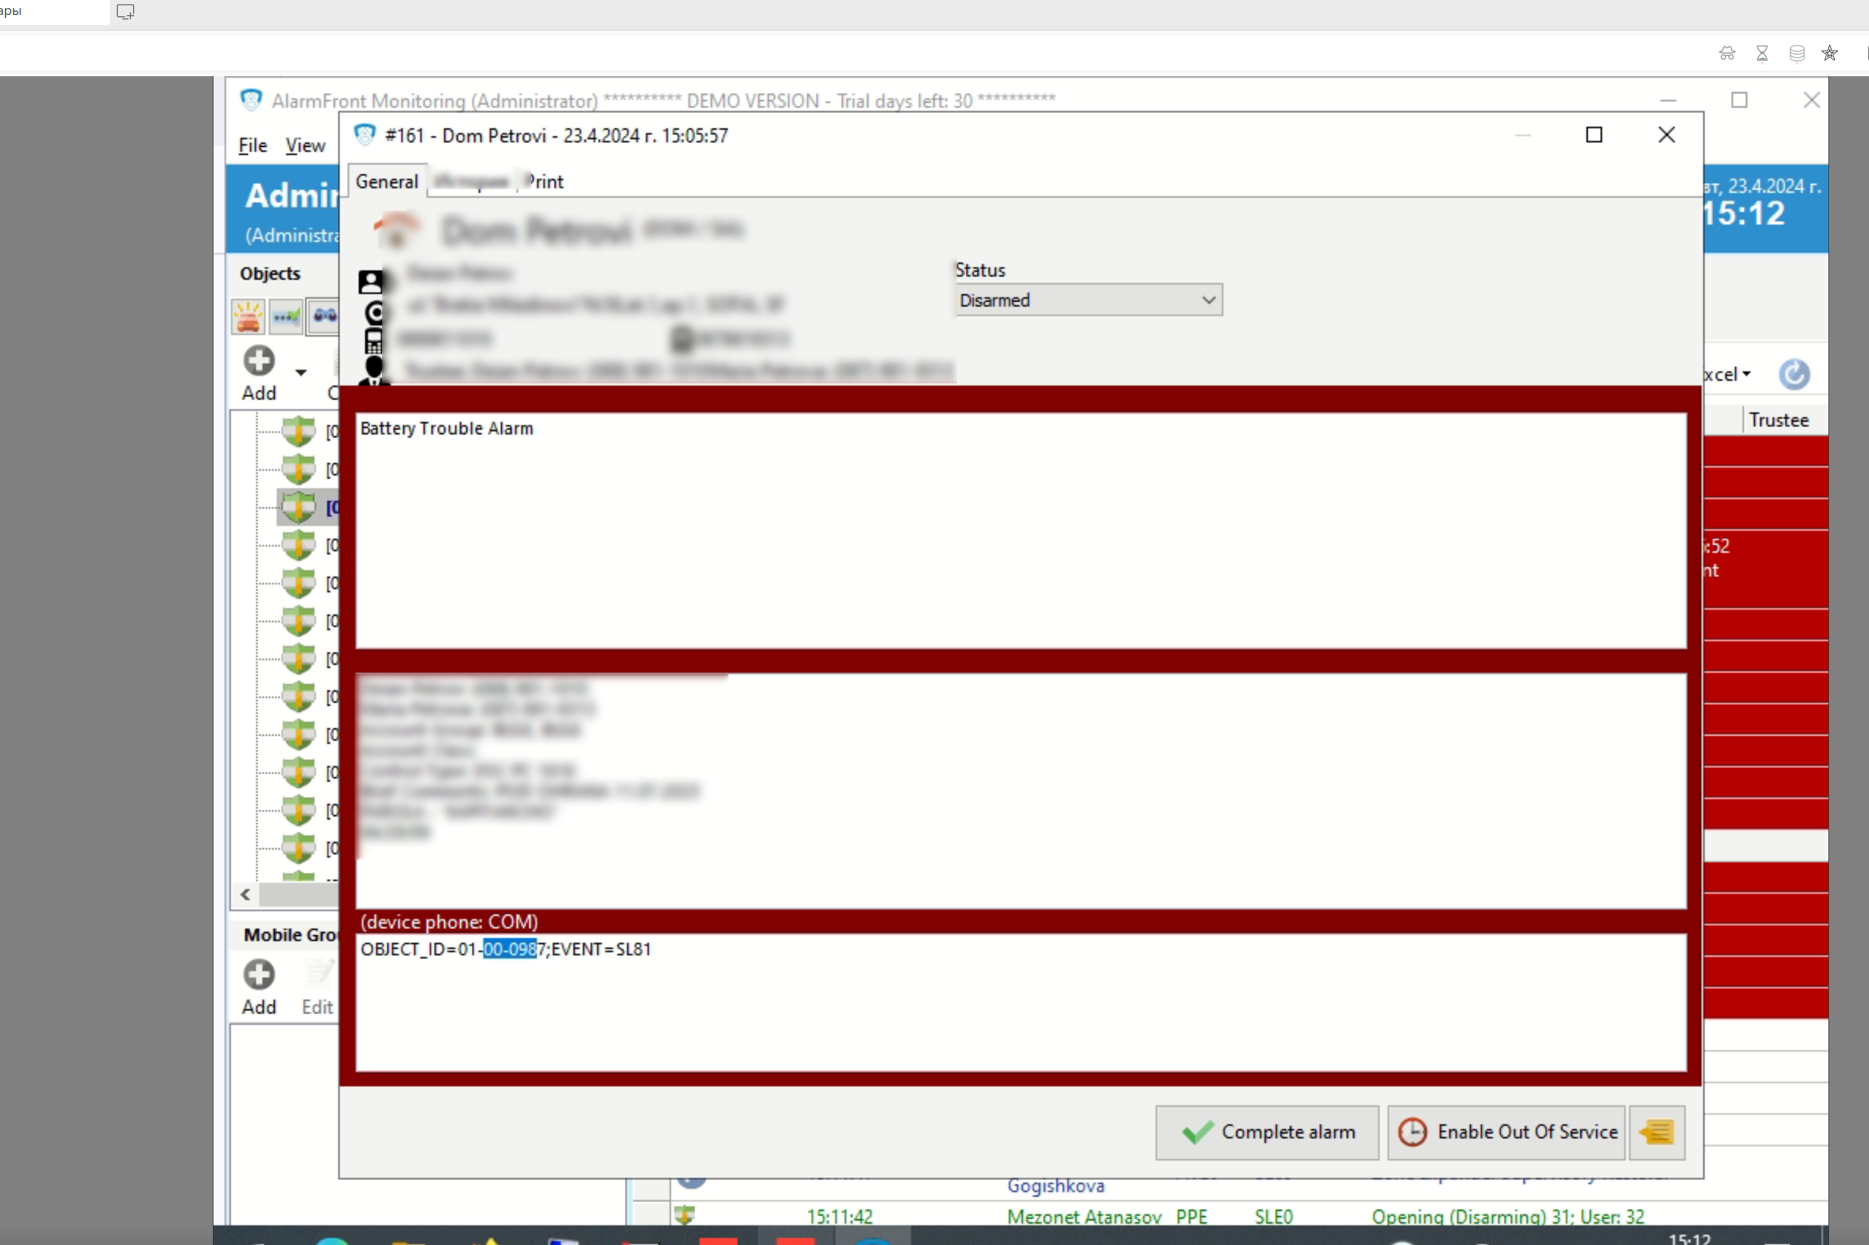1869x1245 pixels.
Task: Click the Add plus icon in Mobile Groups
Action: 258,974
